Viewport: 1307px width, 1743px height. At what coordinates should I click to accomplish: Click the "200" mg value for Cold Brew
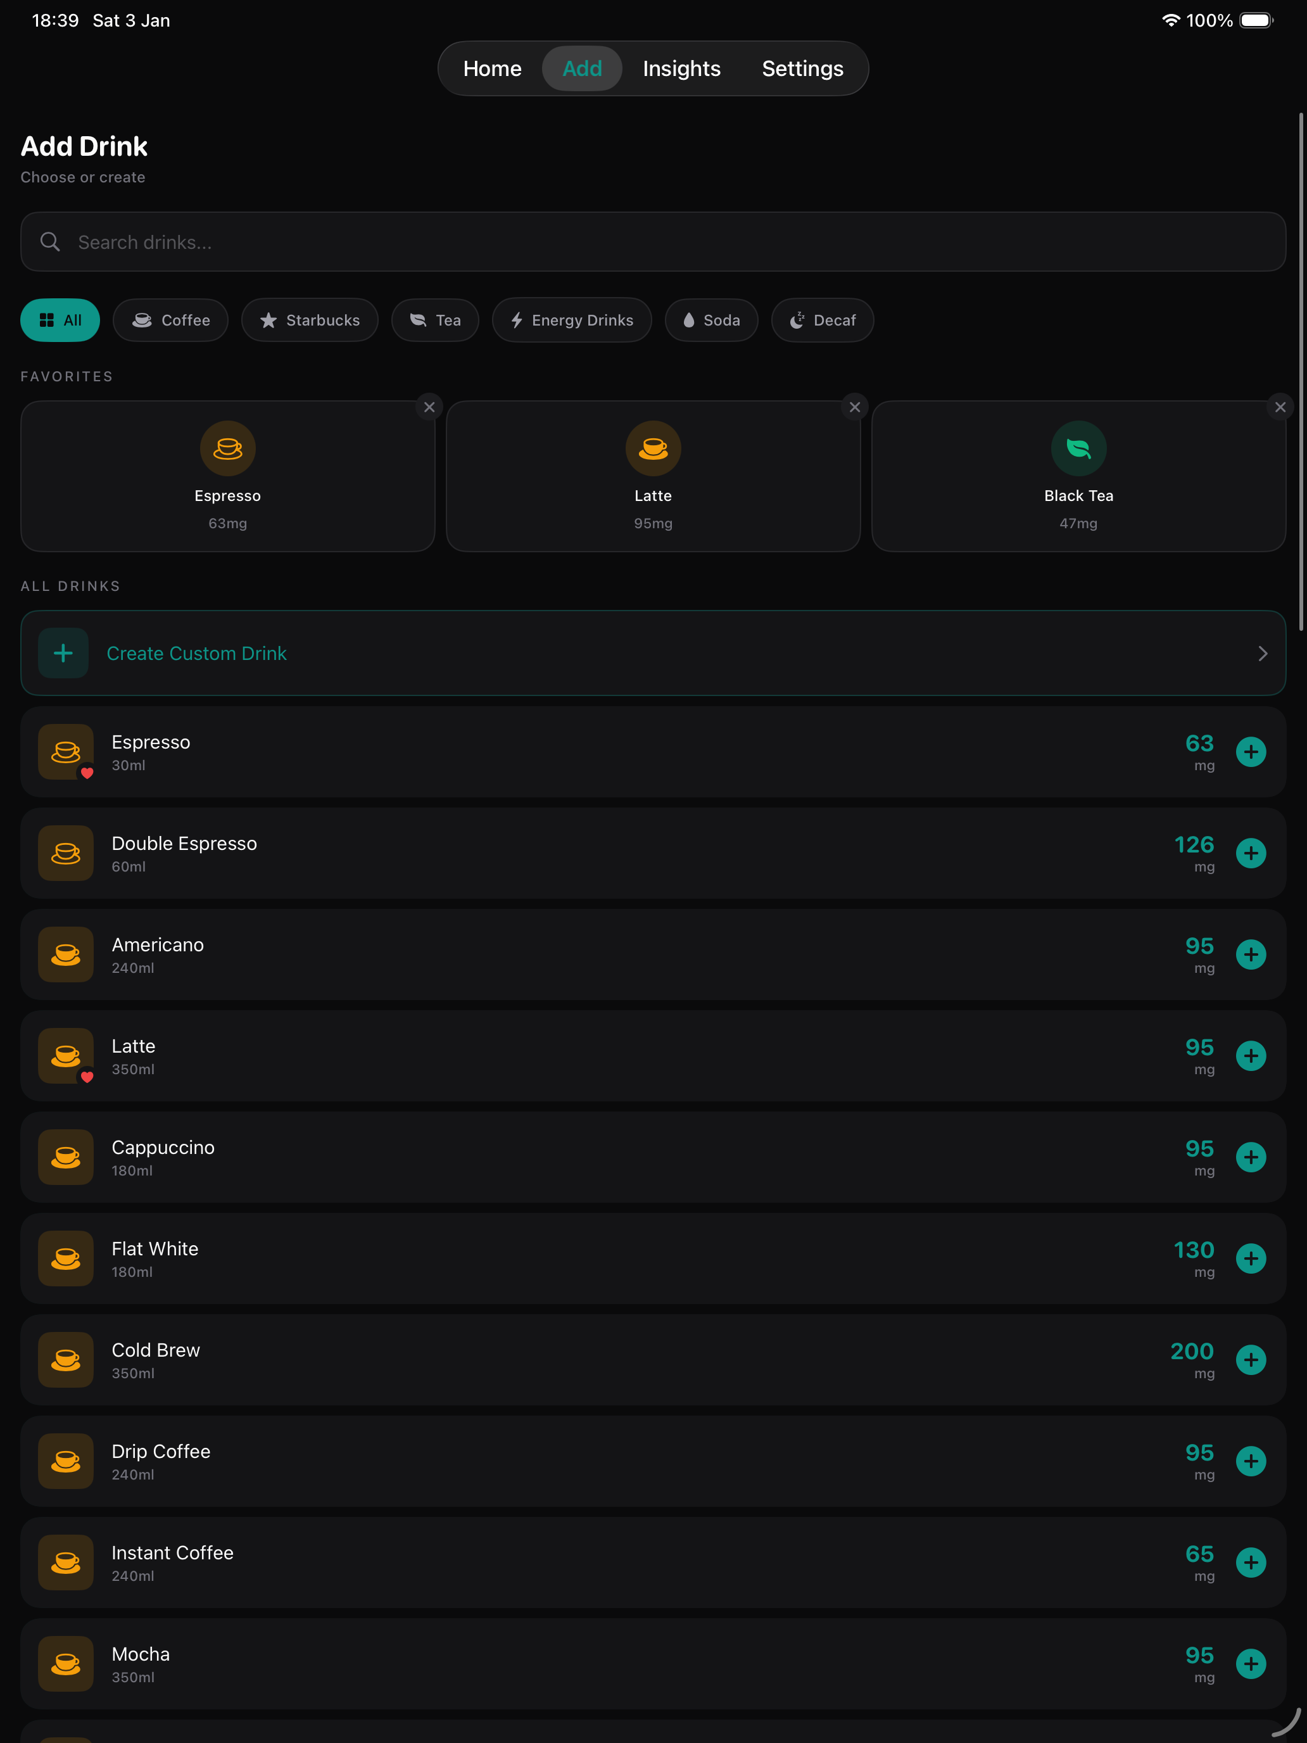[x=1192, y=1352]
